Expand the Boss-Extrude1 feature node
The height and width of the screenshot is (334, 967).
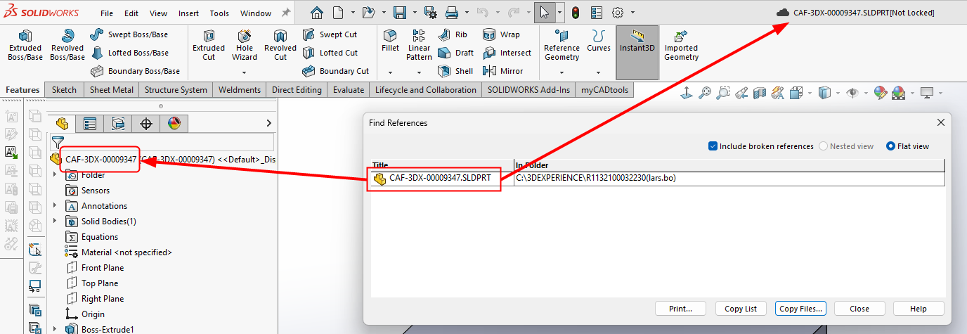[55, 329]
